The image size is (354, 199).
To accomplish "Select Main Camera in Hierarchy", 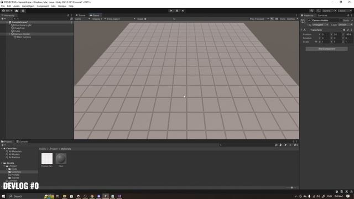I will coord(37,37).
